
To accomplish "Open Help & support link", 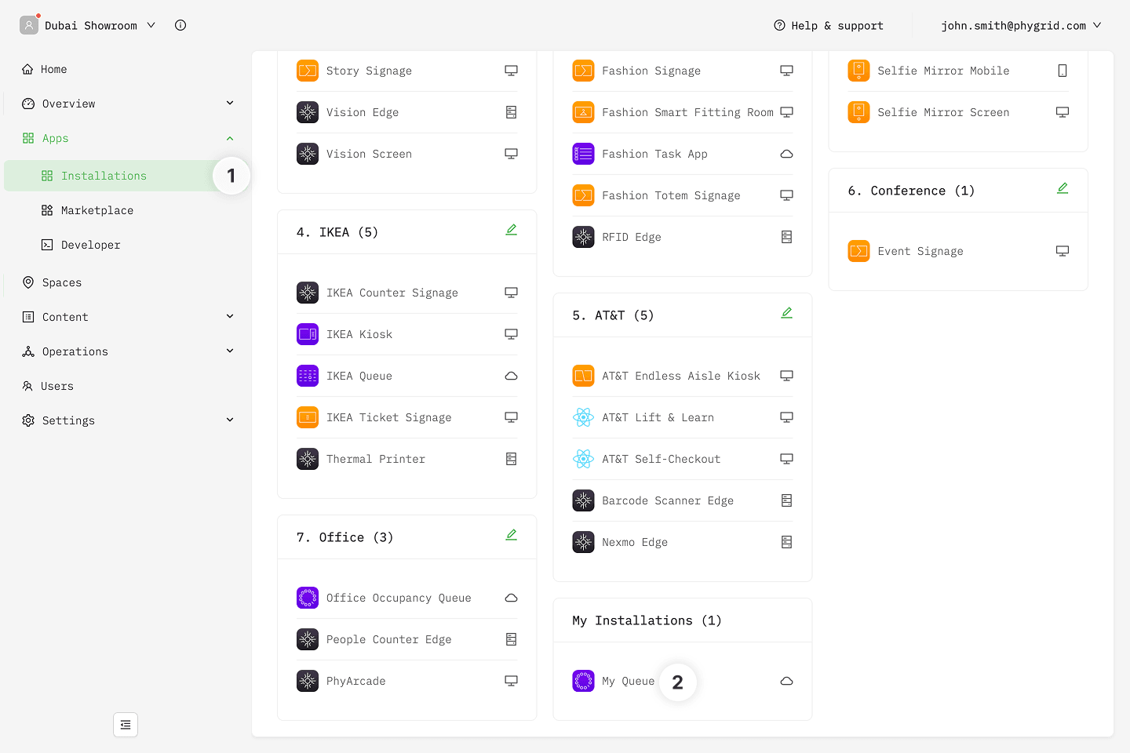I will (x=829, y=25).
